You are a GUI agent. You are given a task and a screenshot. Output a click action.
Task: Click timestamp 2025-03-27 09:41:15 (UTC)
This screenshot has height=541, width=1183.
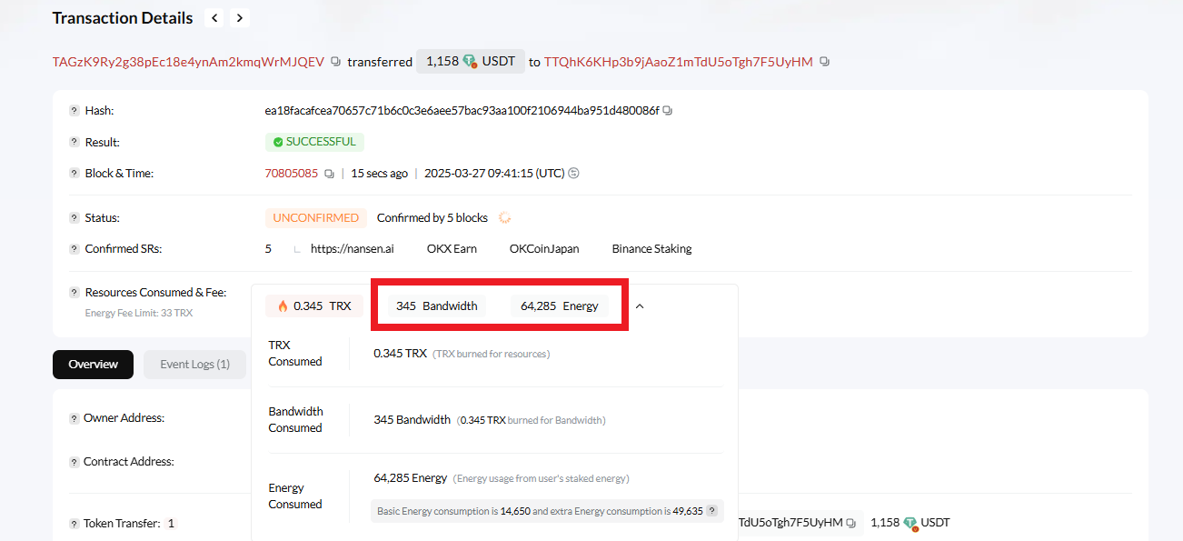click(494, 174)
